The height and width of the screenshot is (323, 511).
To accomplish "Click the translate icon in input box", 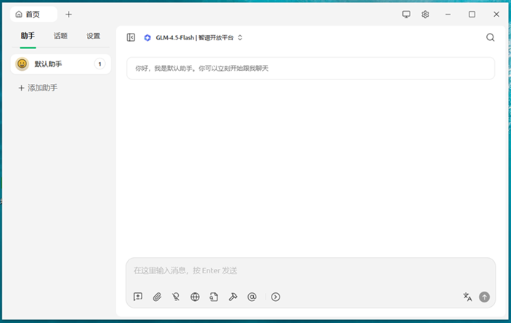I will pos(467,297).
